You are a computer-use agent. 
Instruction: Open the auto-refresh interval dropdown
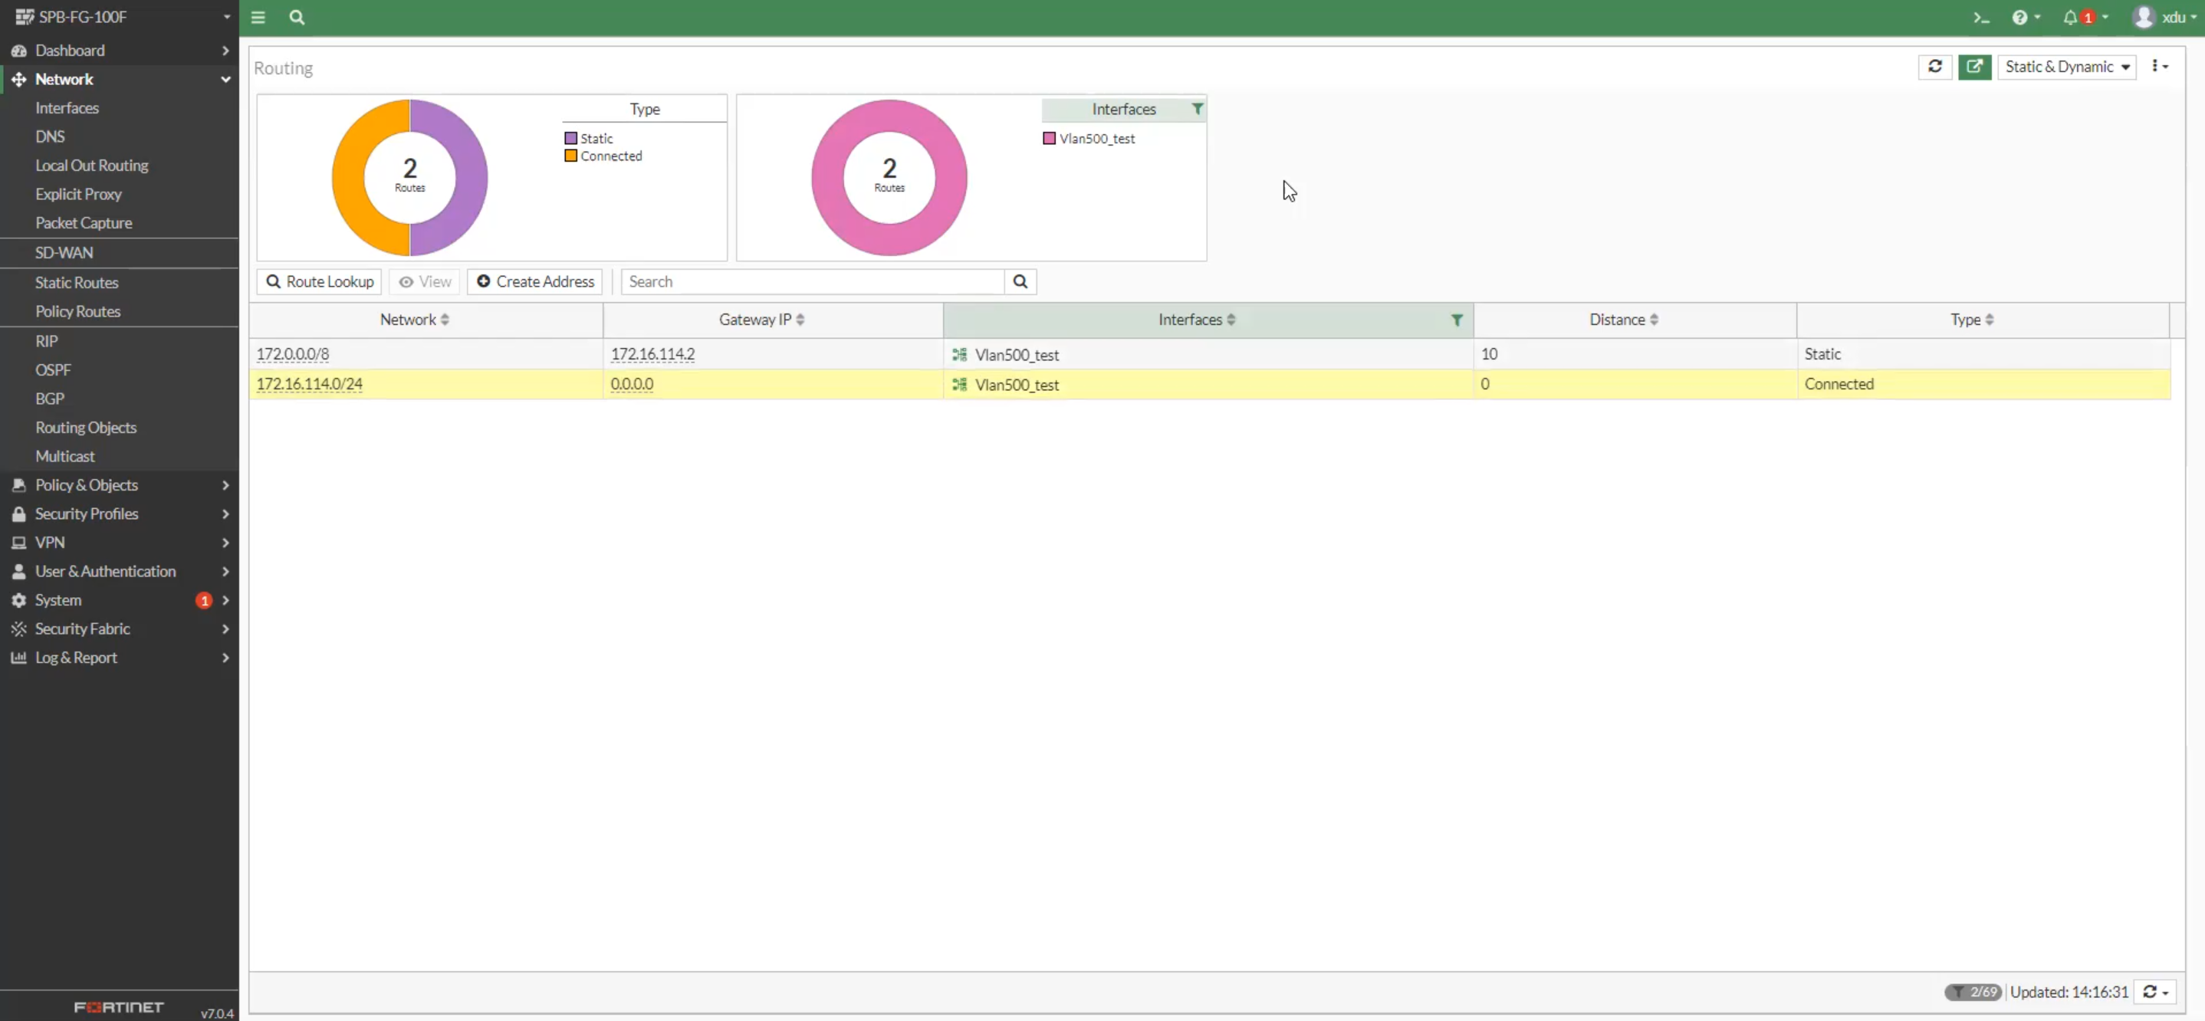pos(2155,992)
